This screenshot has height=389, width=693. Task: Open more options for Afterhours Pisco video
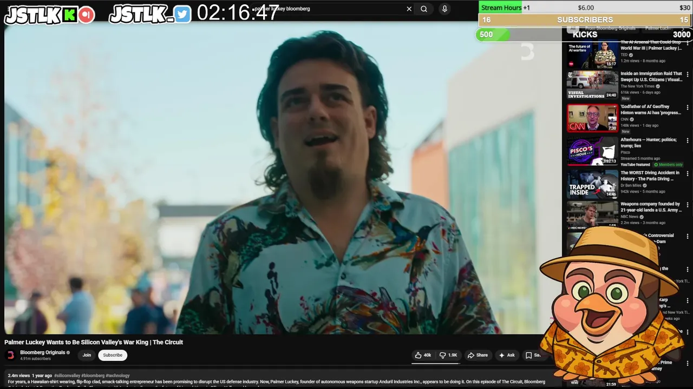click(688, 140)
